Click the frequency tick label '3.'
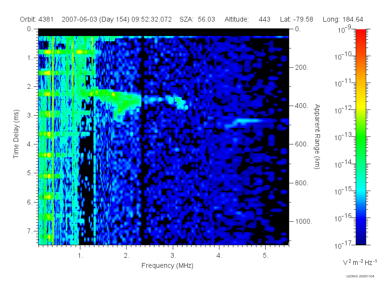The height and width of the screenshot is (288, 385). tap(173, 255)
